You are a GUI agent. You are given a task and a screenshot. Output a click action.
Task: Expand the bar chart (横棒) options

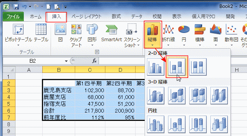click(200, 35)
